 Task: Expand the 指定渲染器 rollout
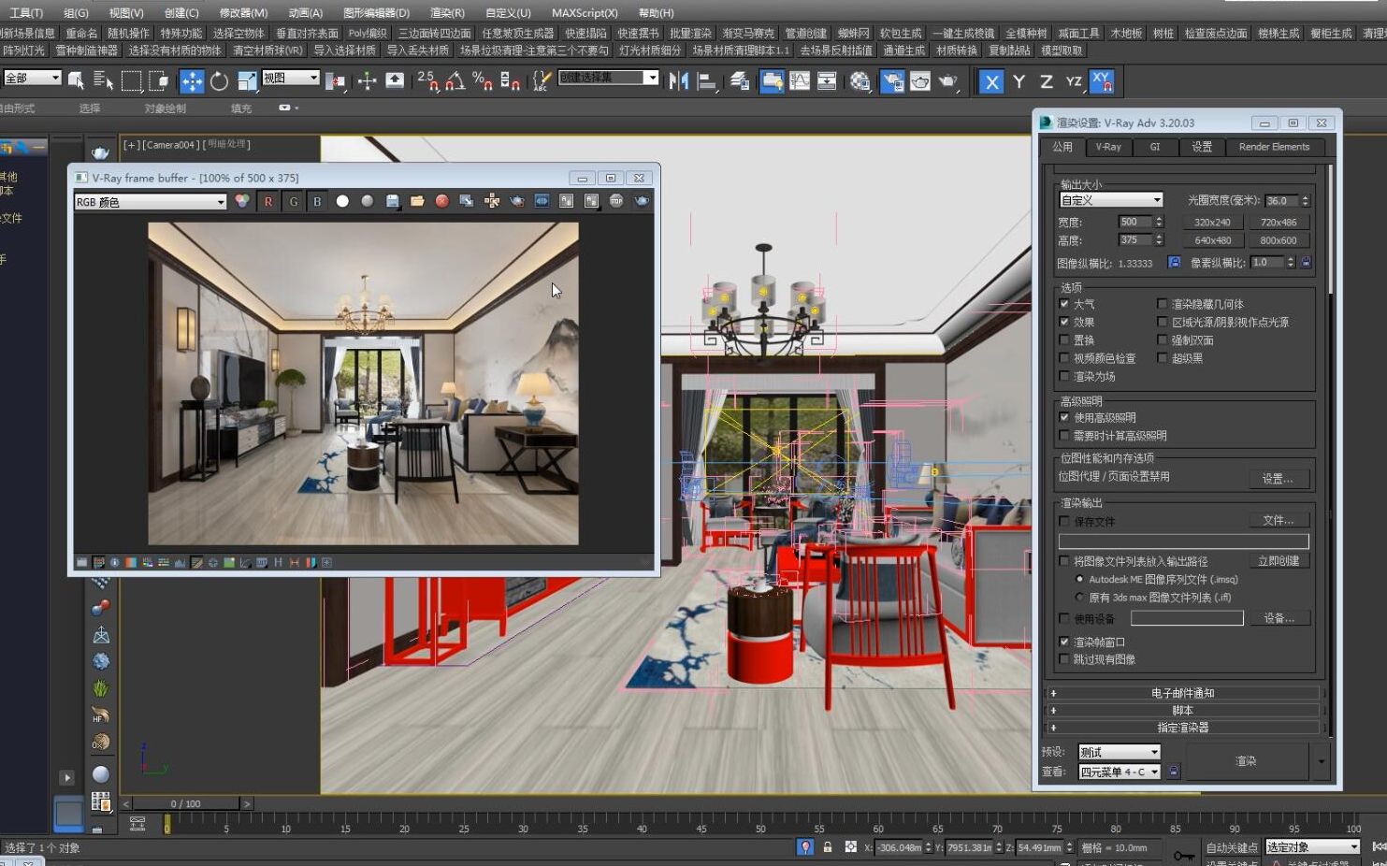1182,727
